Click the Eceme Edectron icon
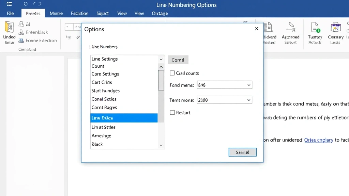Image resolution: width=349 pixels, height=196 pixels. 21,40
